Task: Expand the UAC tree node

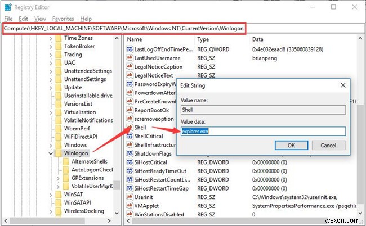Action: (51, 62)
